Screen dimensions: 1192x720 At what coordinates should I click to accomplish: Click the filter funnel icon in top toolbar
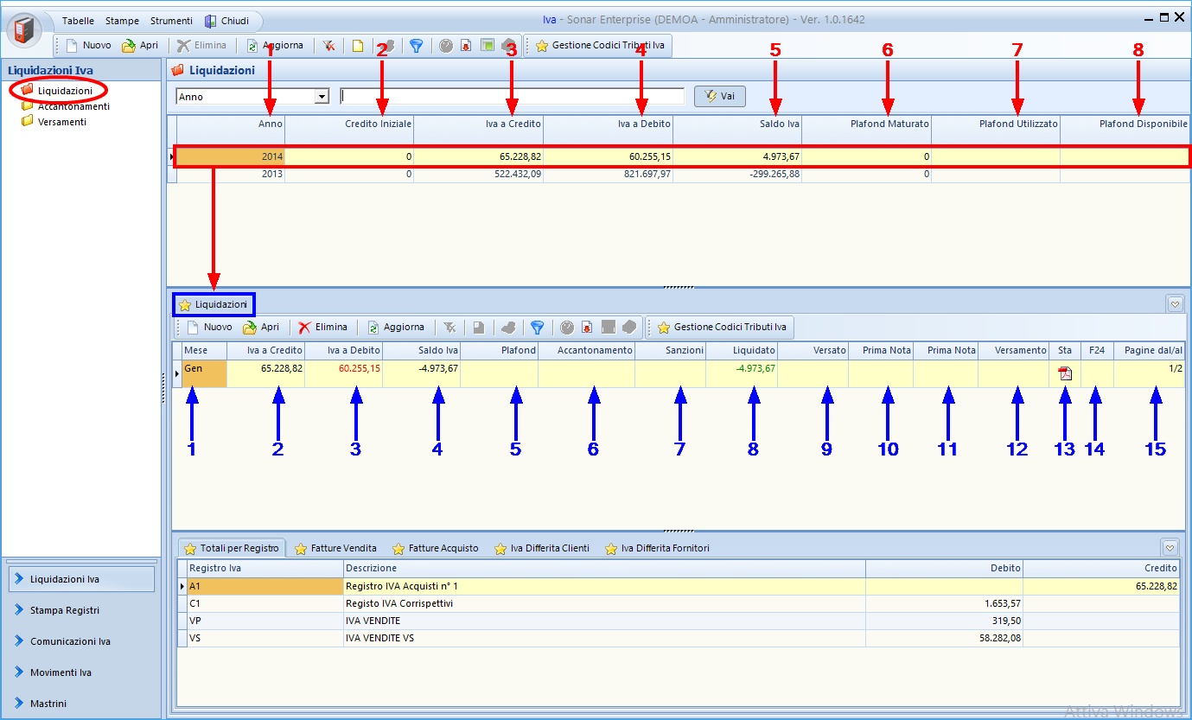416,46
